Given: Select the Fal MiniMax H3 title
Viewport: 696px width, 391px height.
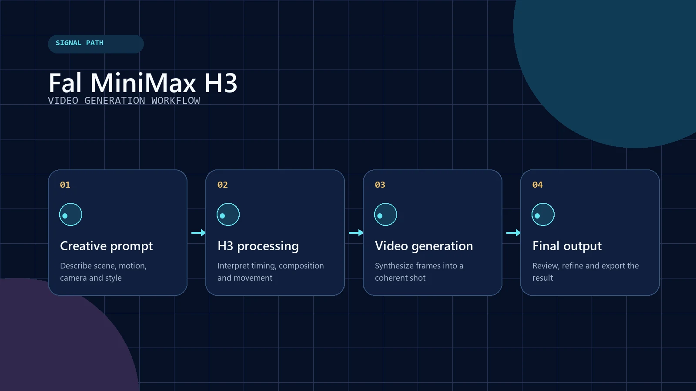Looking at the screenshot, I should [x=143, y=83].
